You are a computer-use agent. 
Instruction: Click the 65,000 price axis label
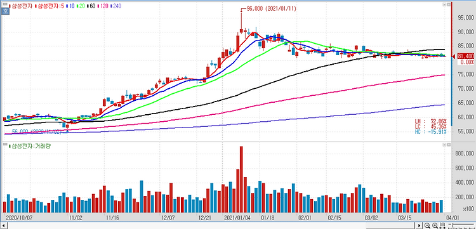(466, 103)
